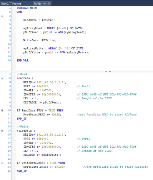
Task: Click the 'pBuffWrite : pvoid' declaration line
Action: click(56, 53)
